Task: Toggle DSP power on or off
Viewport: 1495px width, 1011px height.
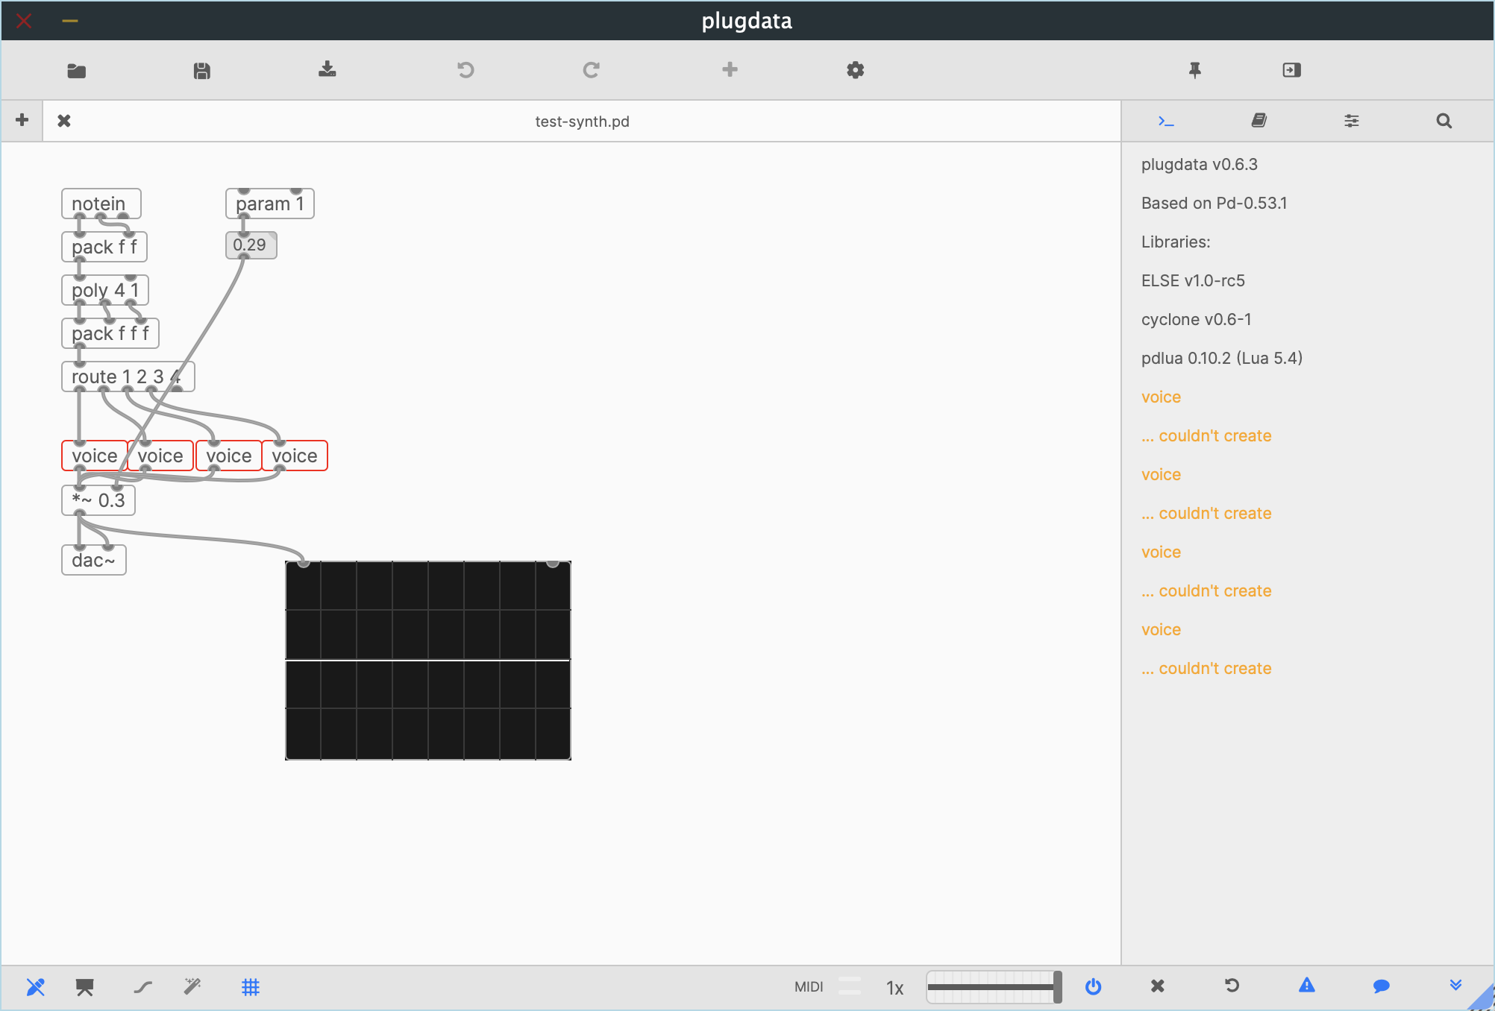Action: pos(1094,987)
